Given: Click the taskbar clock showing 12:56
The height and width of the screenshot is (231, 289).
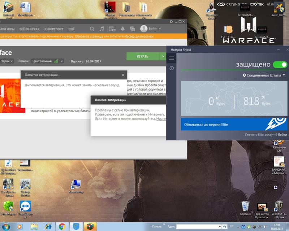Looking at the screenshot, I should click(277, 227).
